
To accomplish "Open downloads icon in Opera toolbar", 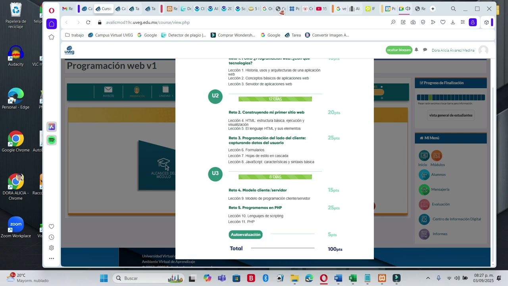I will [453, 22].
